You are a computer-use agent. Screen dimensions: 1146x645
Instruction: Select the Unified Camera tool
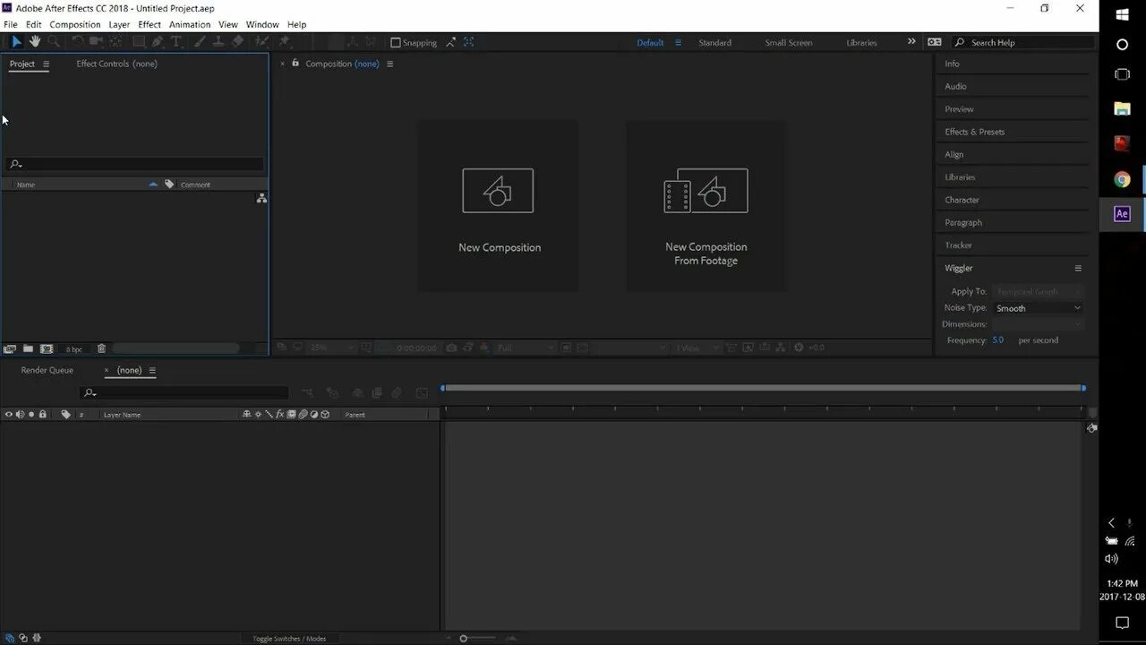tap(97, 41)
